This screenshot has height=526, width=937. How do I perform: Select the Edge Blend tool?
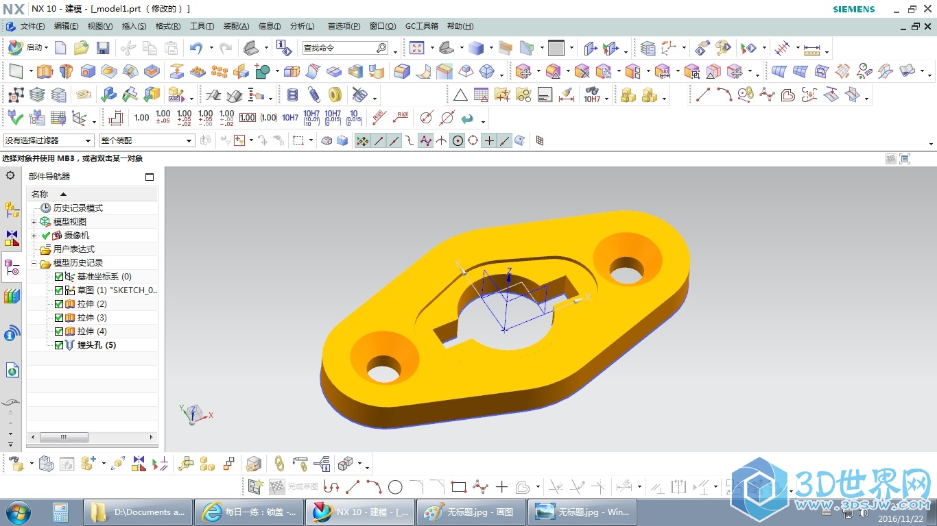point(402,71)
